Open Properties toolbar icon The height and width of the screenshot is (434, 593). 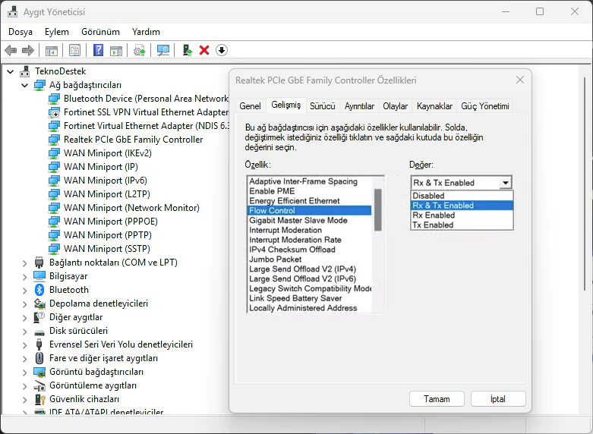click(75, 50)
